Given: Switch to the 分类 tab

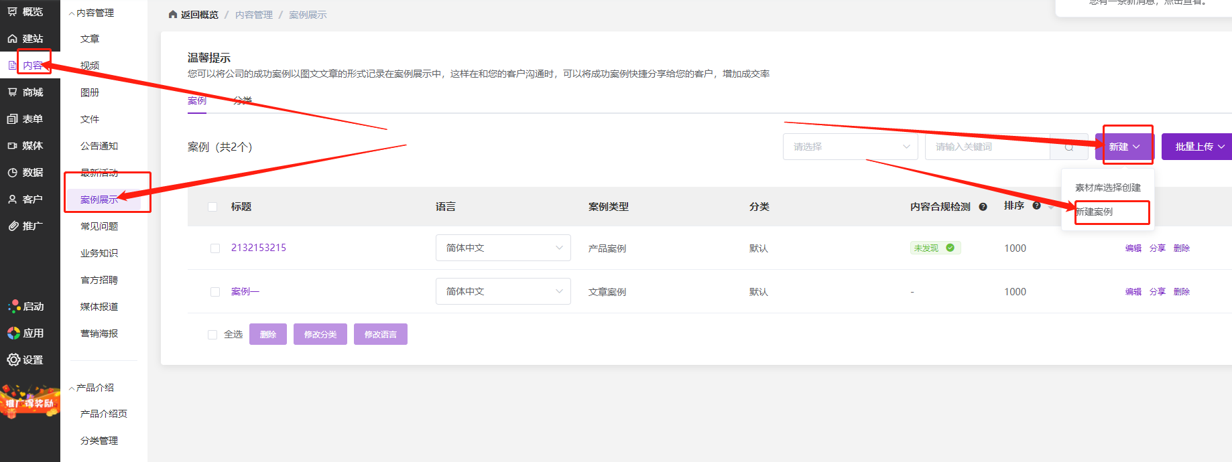Looking at the screenshot, I should click(243, 100).
